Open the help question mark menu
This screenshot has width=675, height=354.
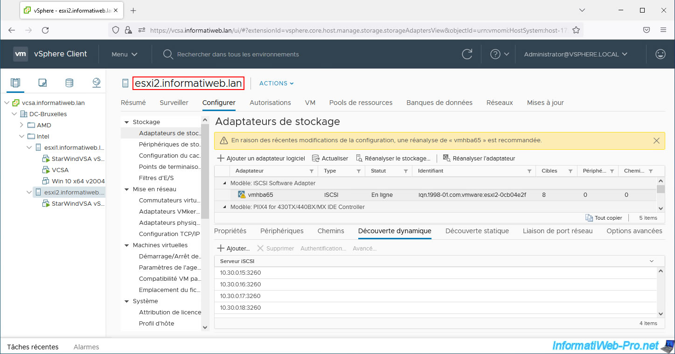tap(499, 54)
